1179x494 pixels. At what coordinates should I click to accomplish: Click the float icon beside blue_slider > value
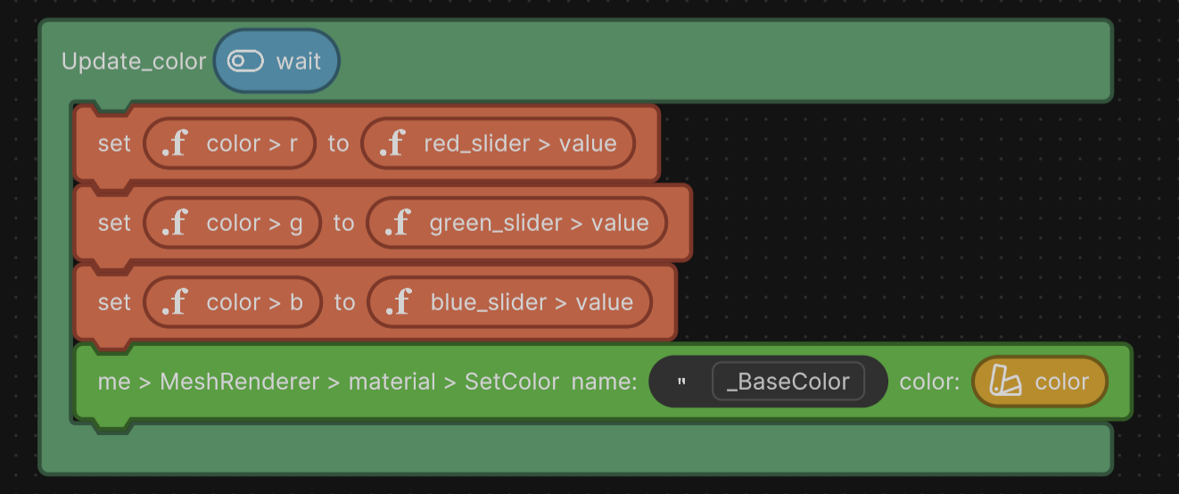pyautogui.click(x=399, y=302)
